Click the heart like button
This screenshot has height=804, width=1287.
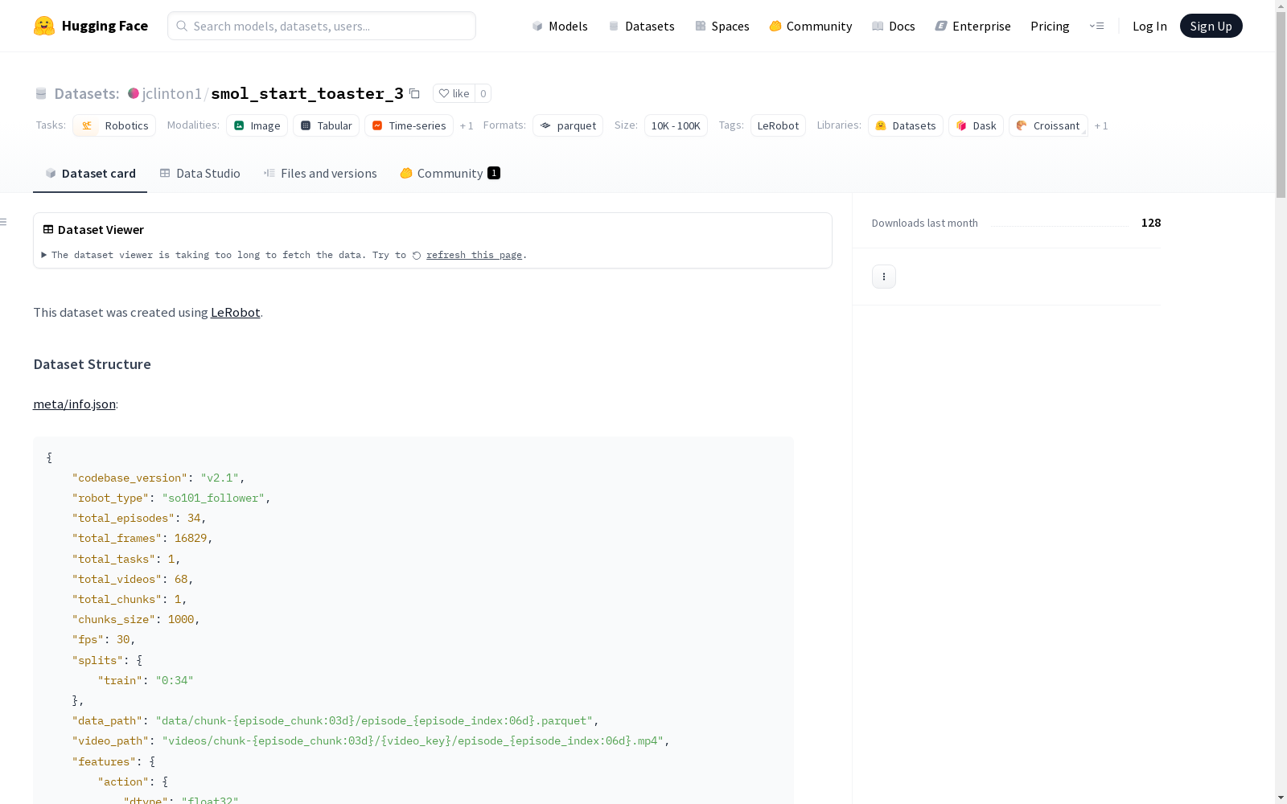(454, 93)
